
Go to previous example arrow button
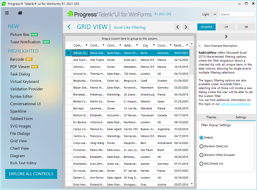178,27
